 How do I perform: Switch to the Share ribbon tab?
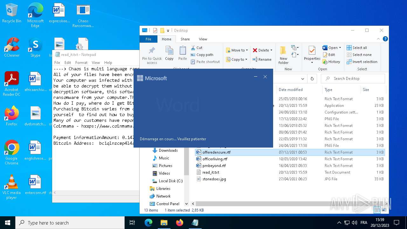coord(185,39)
